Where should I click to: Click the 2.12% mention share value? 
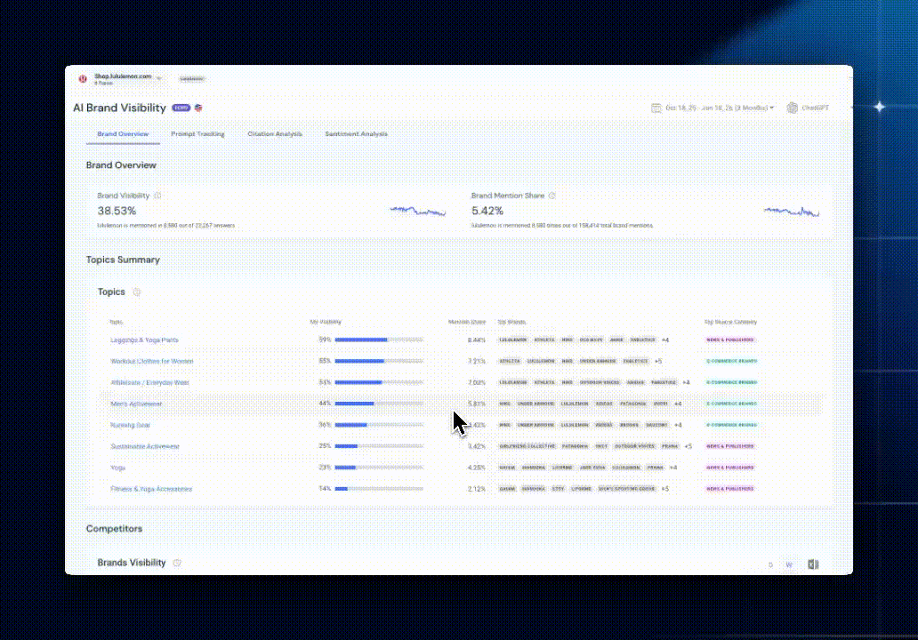(477, 489)
